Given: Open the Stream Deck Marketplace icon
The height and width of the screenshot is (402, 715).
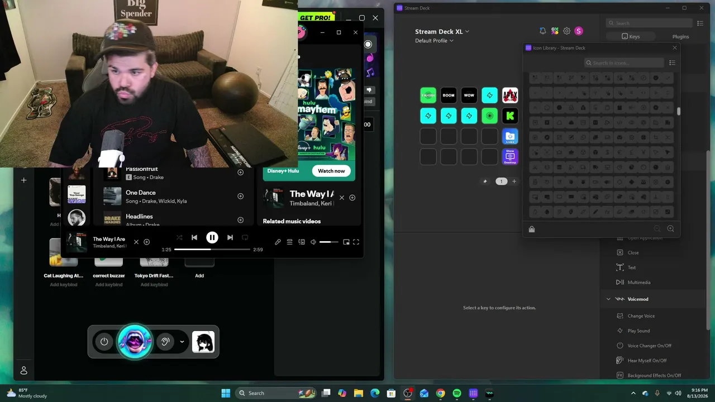Looking at the screenshot, I should (555, 31).
